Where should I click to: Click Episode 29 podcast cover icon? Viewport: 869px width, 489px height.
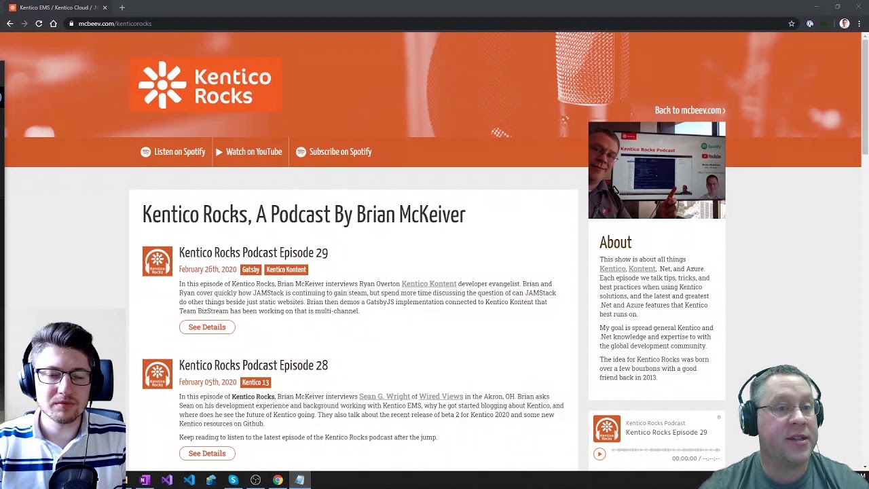coord(158,261)
